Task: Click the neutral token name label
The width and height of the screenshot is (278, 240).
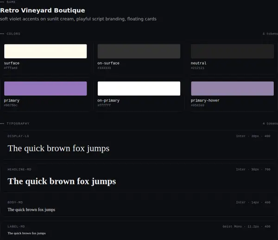Action: 199,63
